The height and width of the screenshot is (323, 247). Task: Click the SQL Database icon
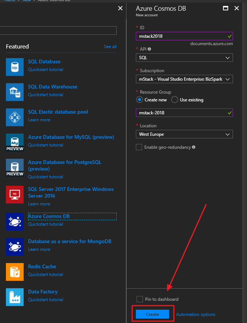tap(15, 67)
